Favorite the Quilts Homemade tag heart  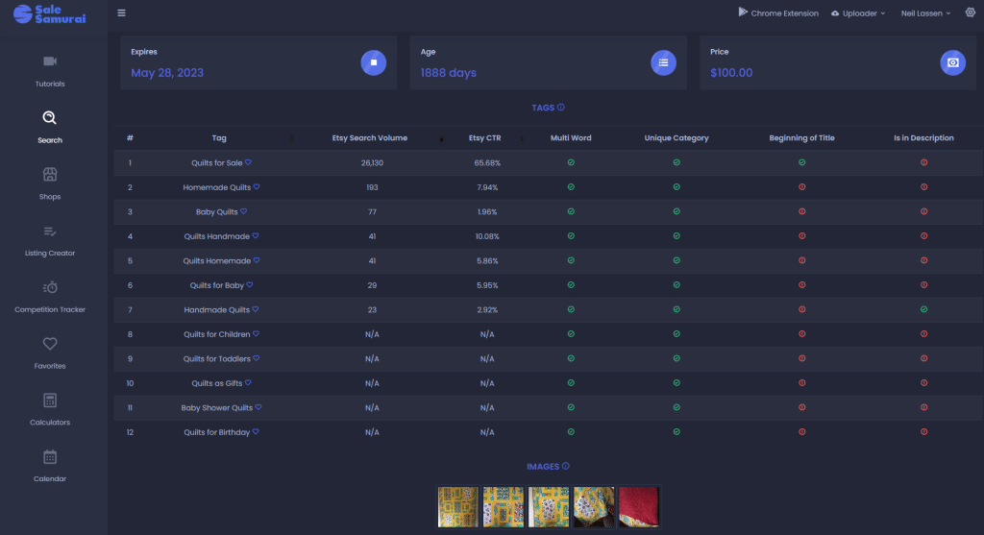tap(257, 260)
